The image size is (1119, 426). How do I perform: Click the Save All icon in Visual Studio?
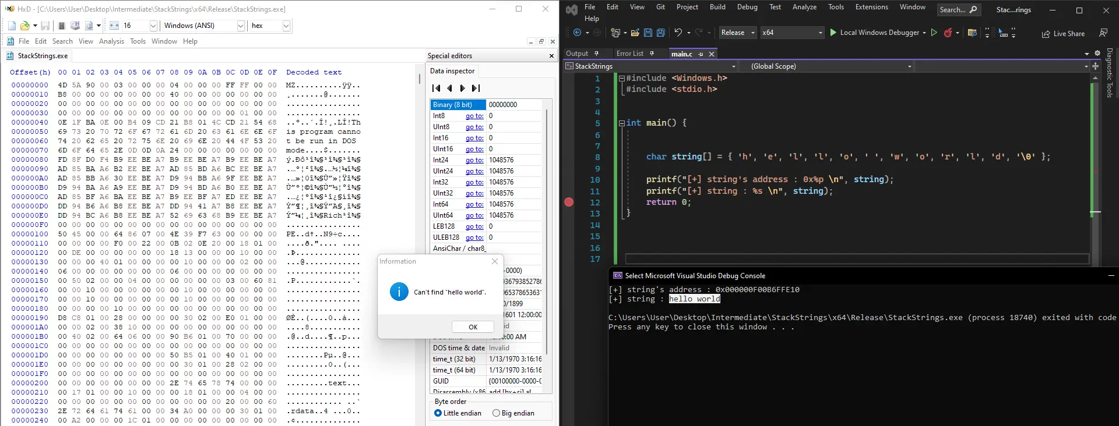click(661, 33)
